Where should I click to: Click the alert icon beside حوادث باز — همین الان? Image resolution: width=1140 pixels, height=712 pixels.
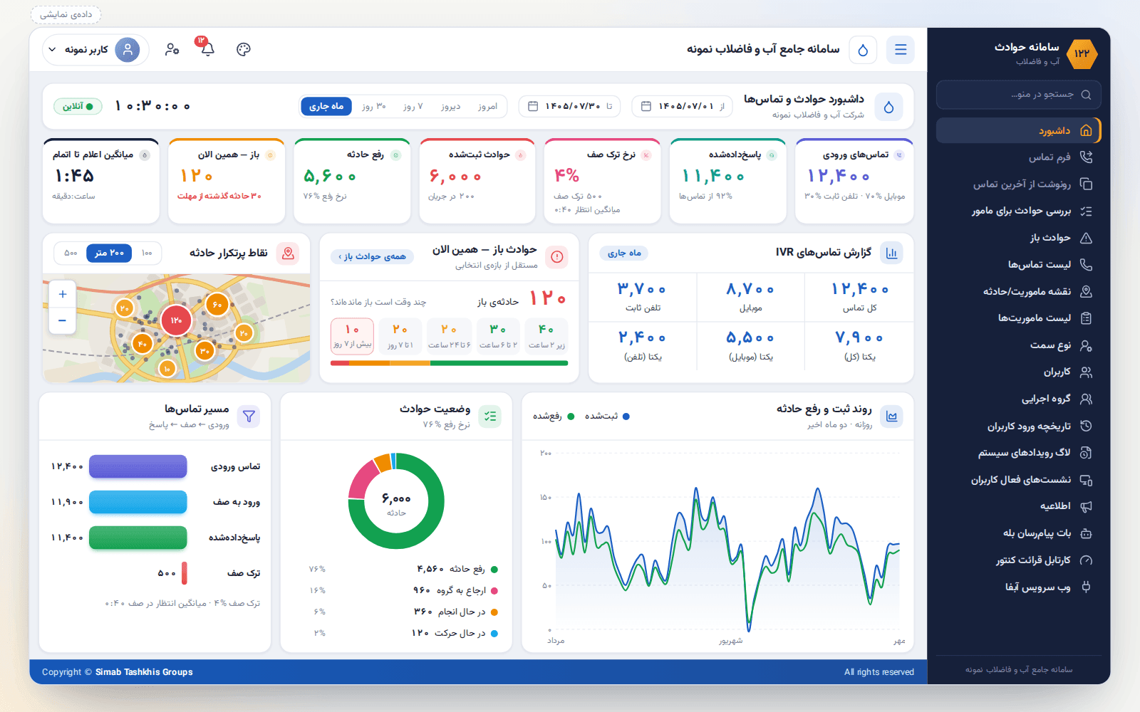[557, 256]
